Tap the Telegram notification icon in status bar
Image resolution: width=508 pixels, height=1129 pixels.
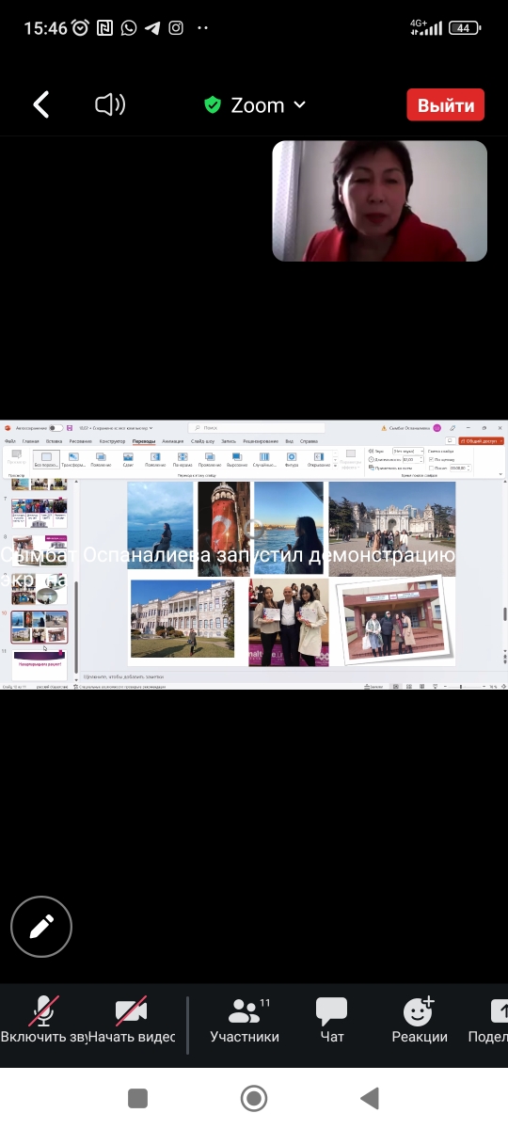(153, 28)
